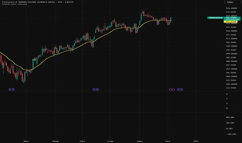The height and width of the screenshot is (143, 242).
Task: Click the yellow 53.418 EMA value label
Action: [x=231, y=22]
